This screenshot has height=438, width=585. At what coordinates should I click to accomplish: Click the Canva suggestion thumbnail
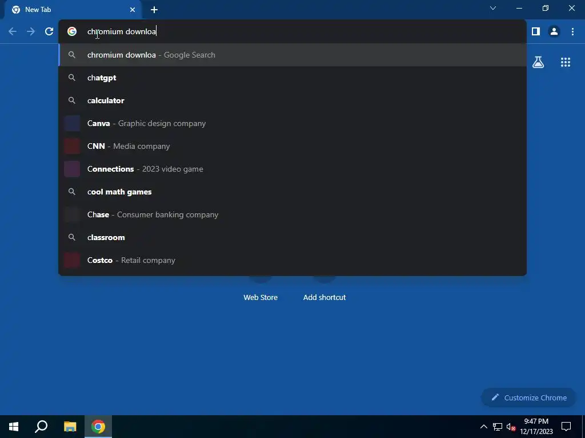point(72,123)
